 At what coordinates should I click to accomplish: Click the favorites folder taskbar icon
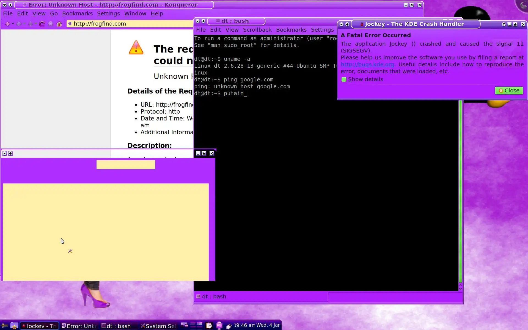point(14,326)
